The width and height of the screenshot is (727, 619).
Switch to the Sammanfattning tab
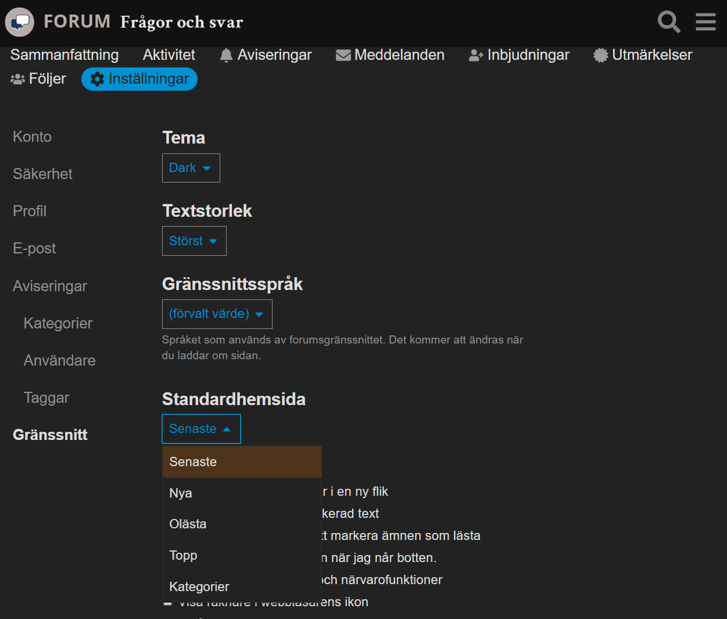65,55
